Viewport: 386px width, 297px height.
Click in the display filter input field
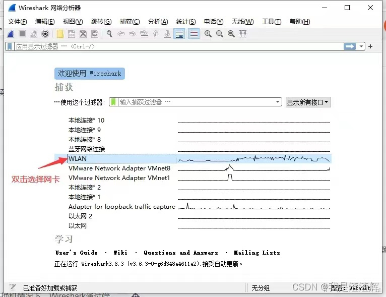point(178,46)
